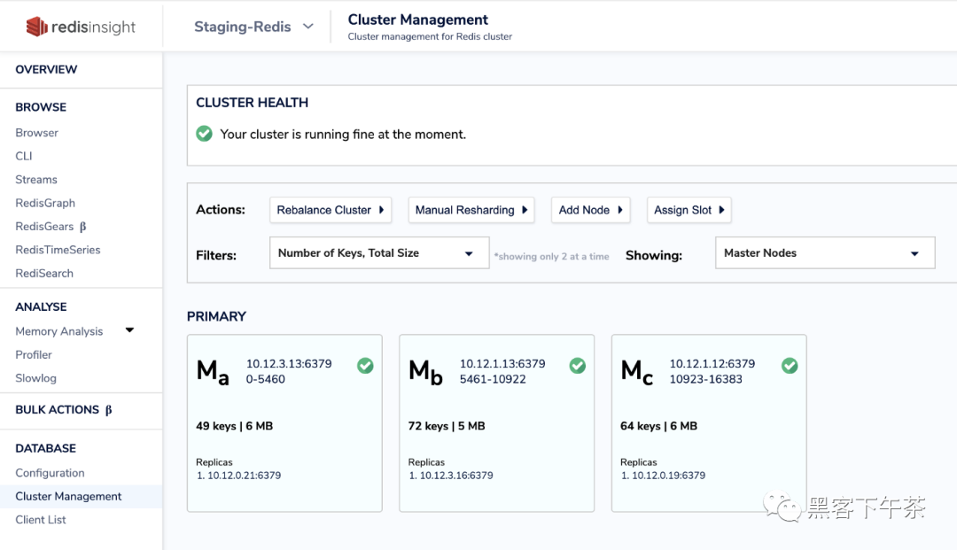The image size is (957, 550).
Task: Click the Ma node label icon
Action: [213, 372]
